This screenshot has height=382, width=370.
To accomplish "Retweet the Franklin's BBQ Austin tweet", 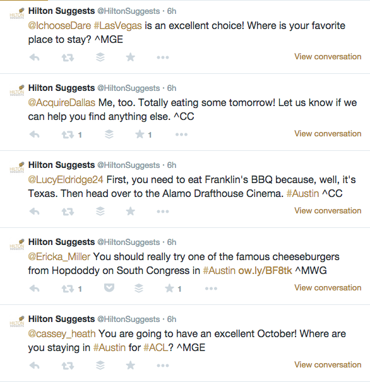I will [68, 212].
